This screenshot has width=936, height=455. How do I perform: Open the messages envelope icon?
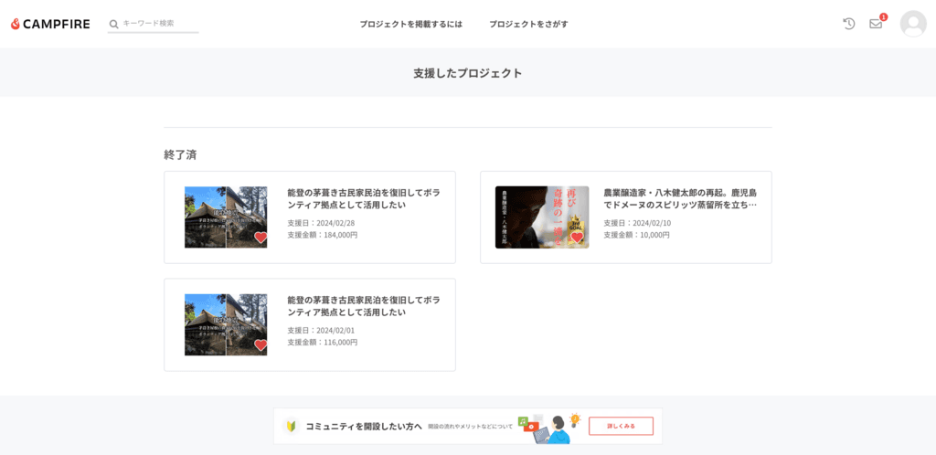[x=876, y=25]
